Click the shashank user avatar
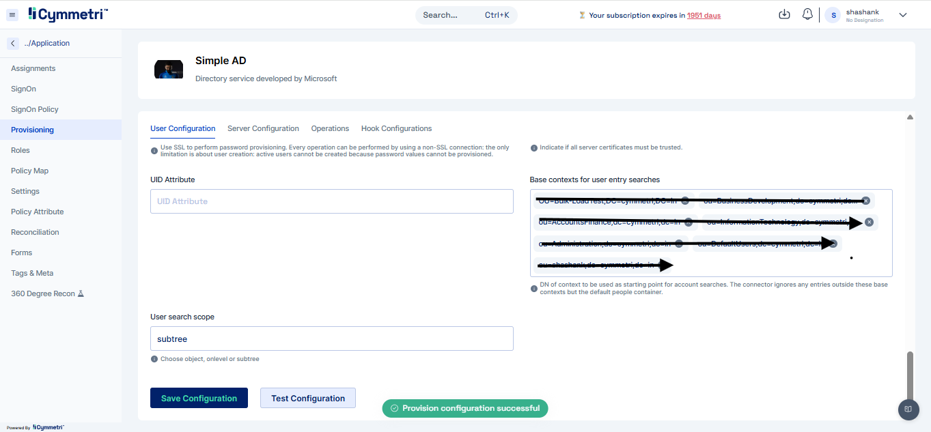This screenshot has height=432, width=931. point(833,15)
